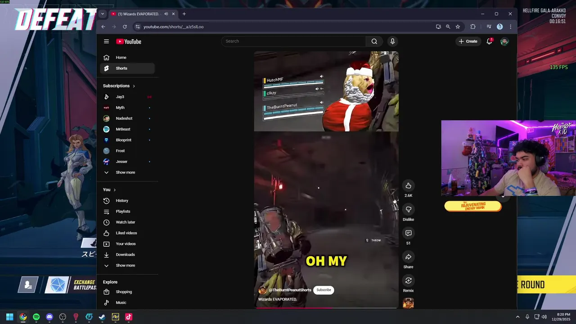Viewport: 576px width, 324px height.
Task: Go back in browser history
Action: click(x=103, y=27)
